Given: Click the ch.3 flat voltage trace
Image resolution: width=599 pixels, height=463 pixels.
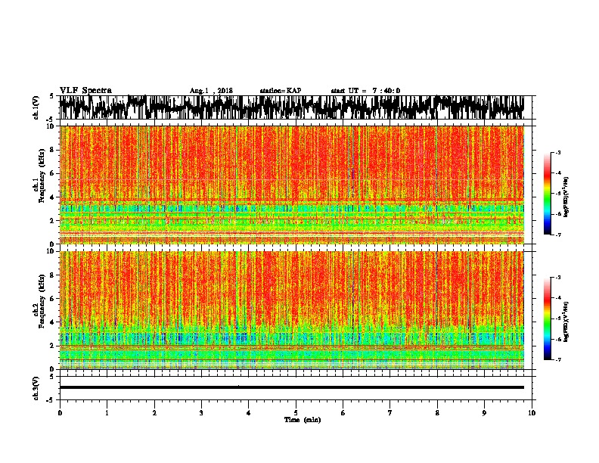Looking at the screenshot, I should tap(292, 387).
